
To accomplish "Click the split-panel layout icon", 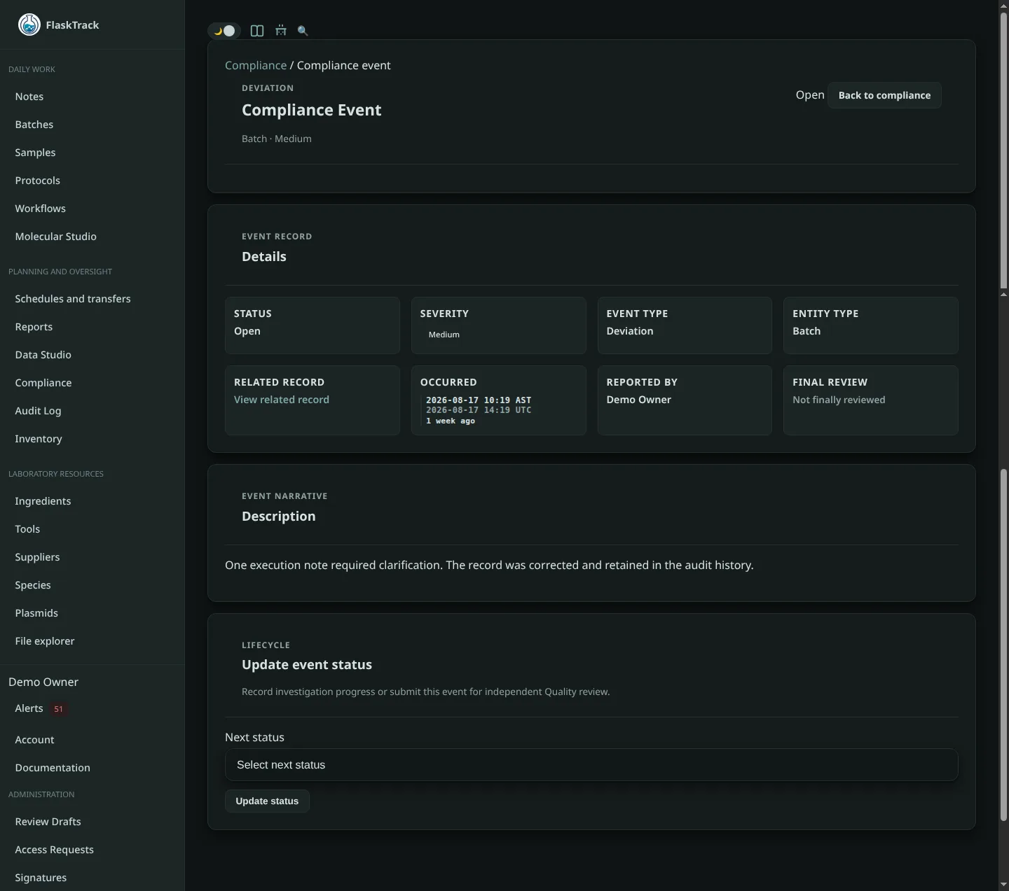I will pyautogui.click(x=257, y=31).
